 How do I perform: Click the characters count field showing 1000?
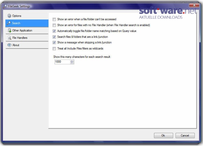62,62
